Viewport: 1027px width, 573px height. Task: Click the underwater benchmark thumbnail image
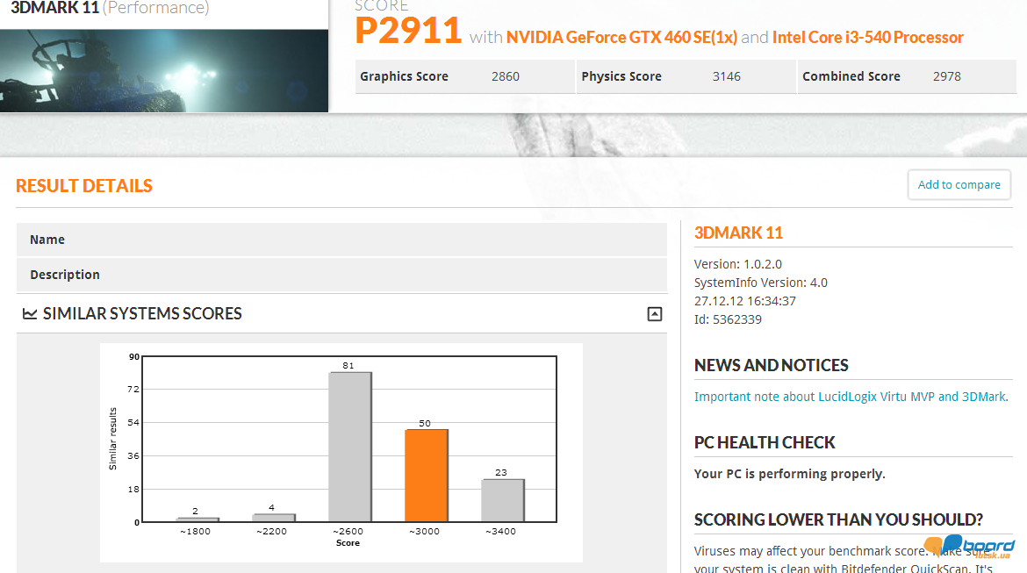click(164, 70)
